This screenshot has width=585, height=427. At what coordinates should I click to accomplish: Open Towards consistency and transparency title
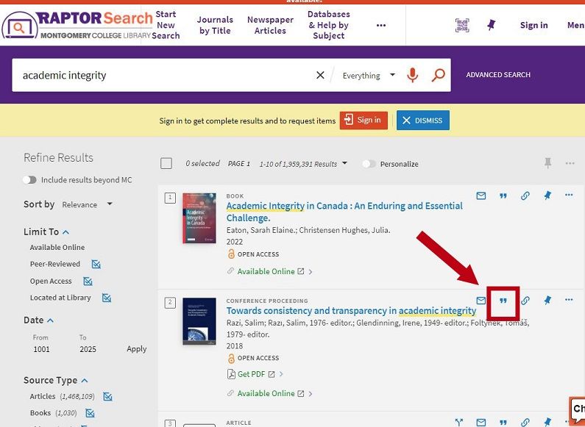(x=351, y=311)
